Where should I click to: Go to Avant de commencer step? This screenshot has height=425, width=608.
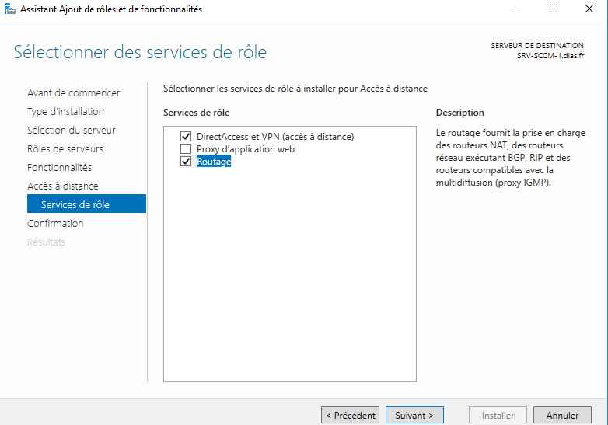pyautogui.click(x=73, y=93)
